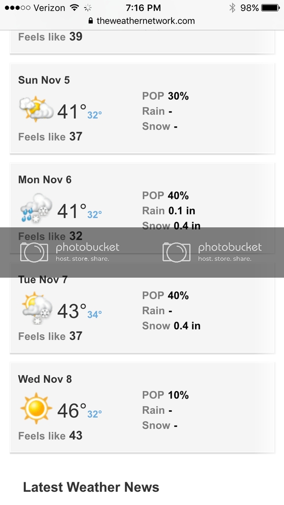Tap the battery icon in status bar
Viewport: 284px width, 505px height.
[x=271, y=8]
